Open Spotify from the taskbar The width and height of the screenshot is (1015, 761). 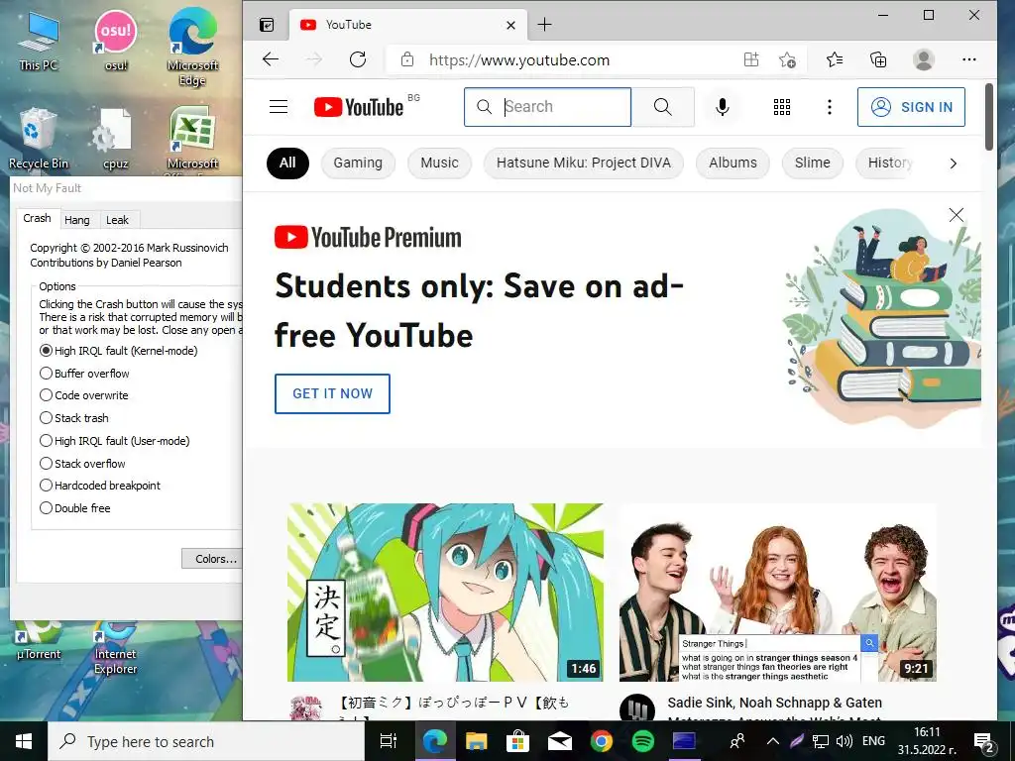point(642,741)
